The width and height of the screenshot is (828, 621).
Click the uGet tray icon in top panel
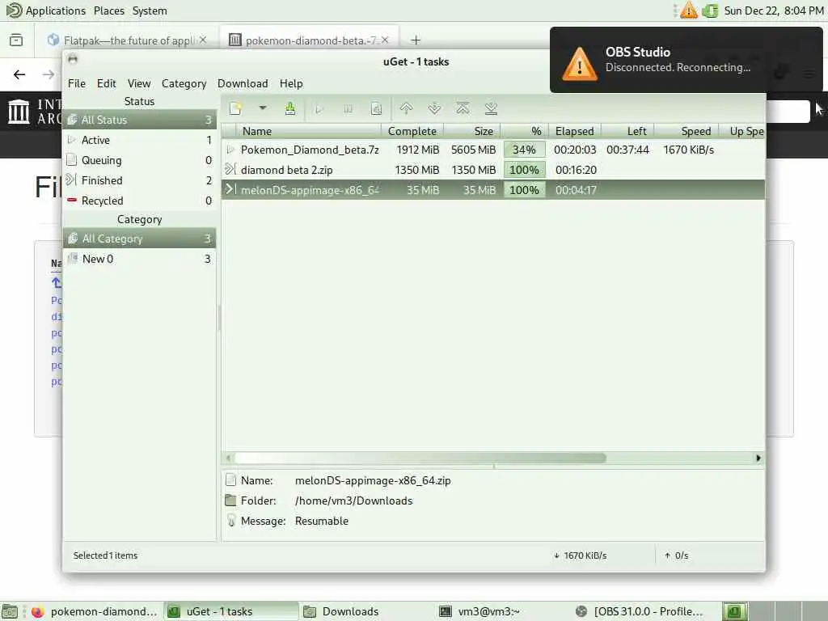pos(710,11)
